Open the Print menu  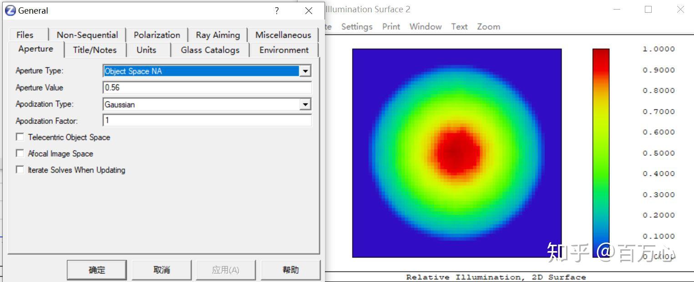pos(390,27)
